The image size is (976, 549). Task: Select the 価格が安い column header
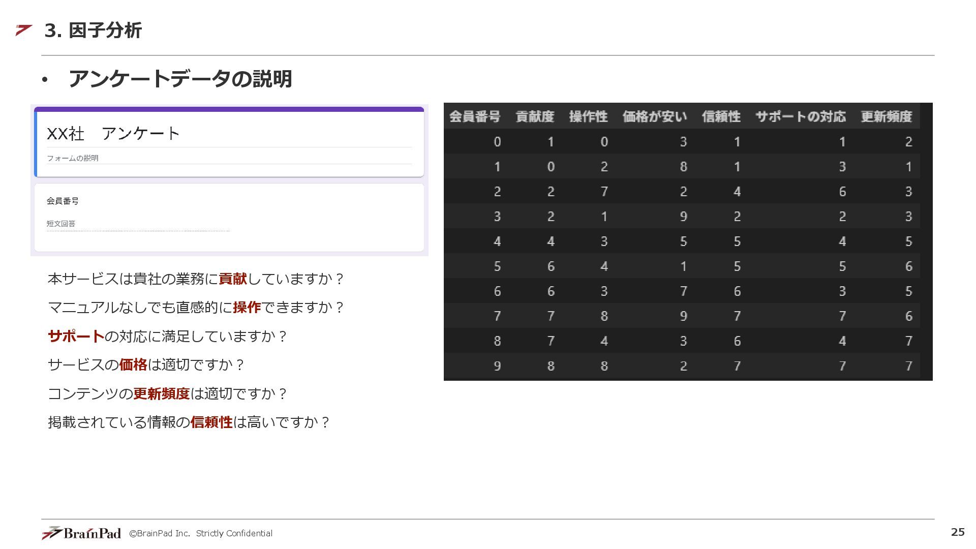[x=654, y=117]
